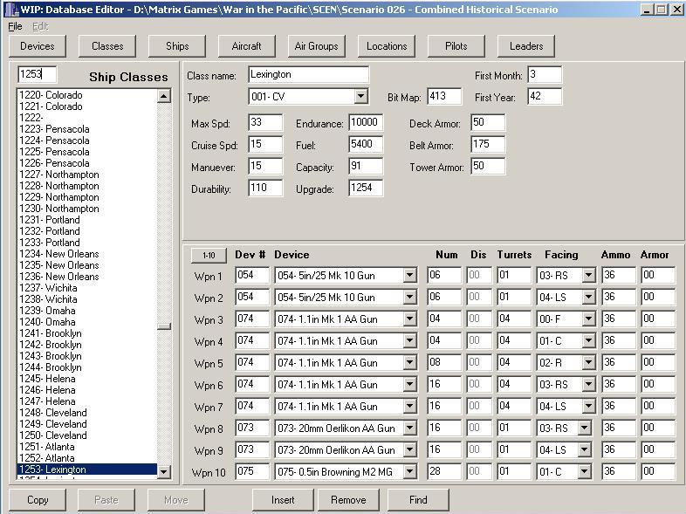The height and width of the screenshot is (514, 686).
Task: Switch to the Devices section
Action: tap(38, 45)
